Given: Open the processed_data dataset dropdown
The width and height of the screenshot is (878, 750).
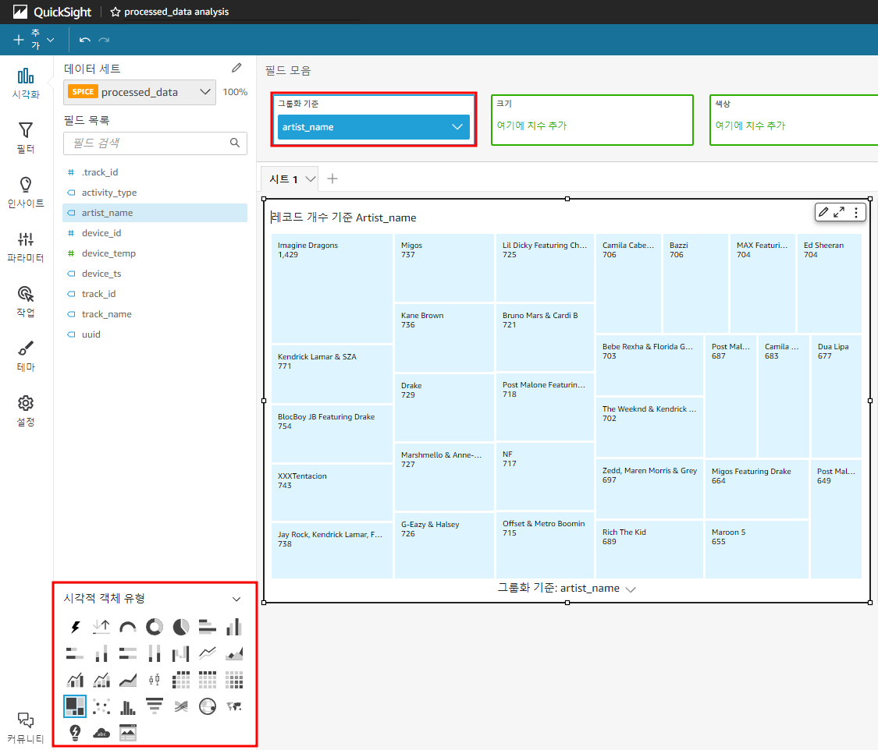Looking at the screenshot, I should (x=140, y=92).
